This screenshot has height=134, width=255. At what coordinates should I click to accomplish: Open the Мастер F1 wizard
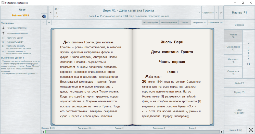(239, 13)
